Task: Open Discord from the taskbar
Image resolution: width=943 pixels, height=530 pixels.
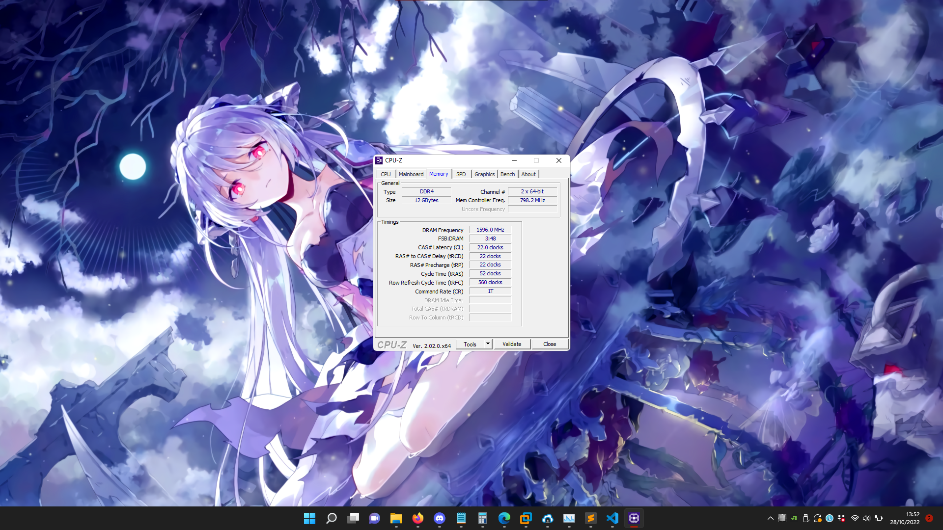Action: tap(440, 518)
